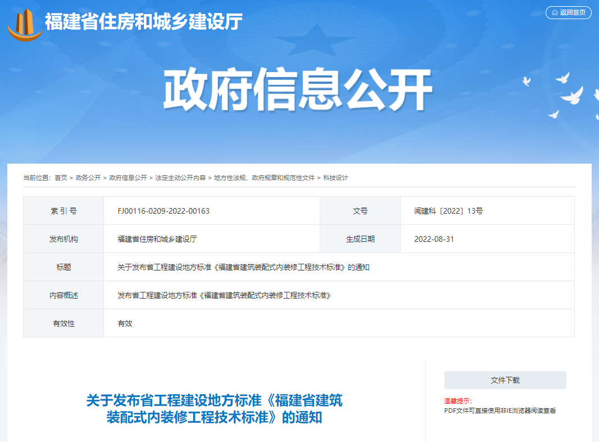Click the 有效 validity status value

(125, 323)
